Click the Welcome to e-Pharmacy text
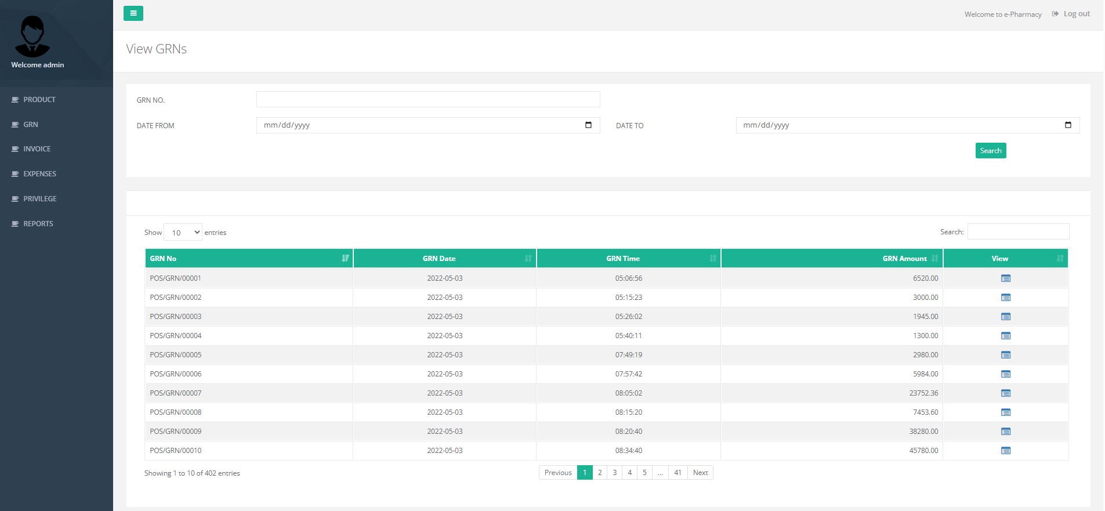 (x=1003, y=15)
